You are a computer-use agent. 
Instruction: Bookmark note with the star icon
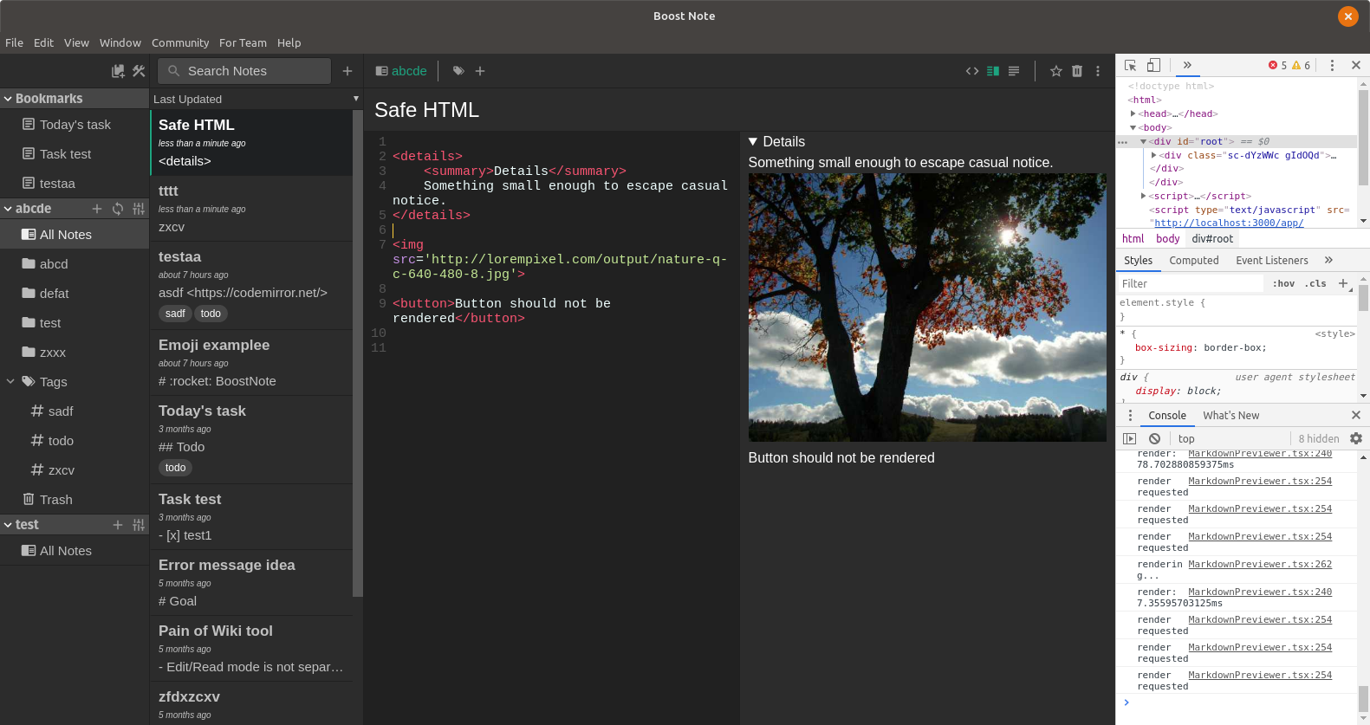[x=1056, y=71]
